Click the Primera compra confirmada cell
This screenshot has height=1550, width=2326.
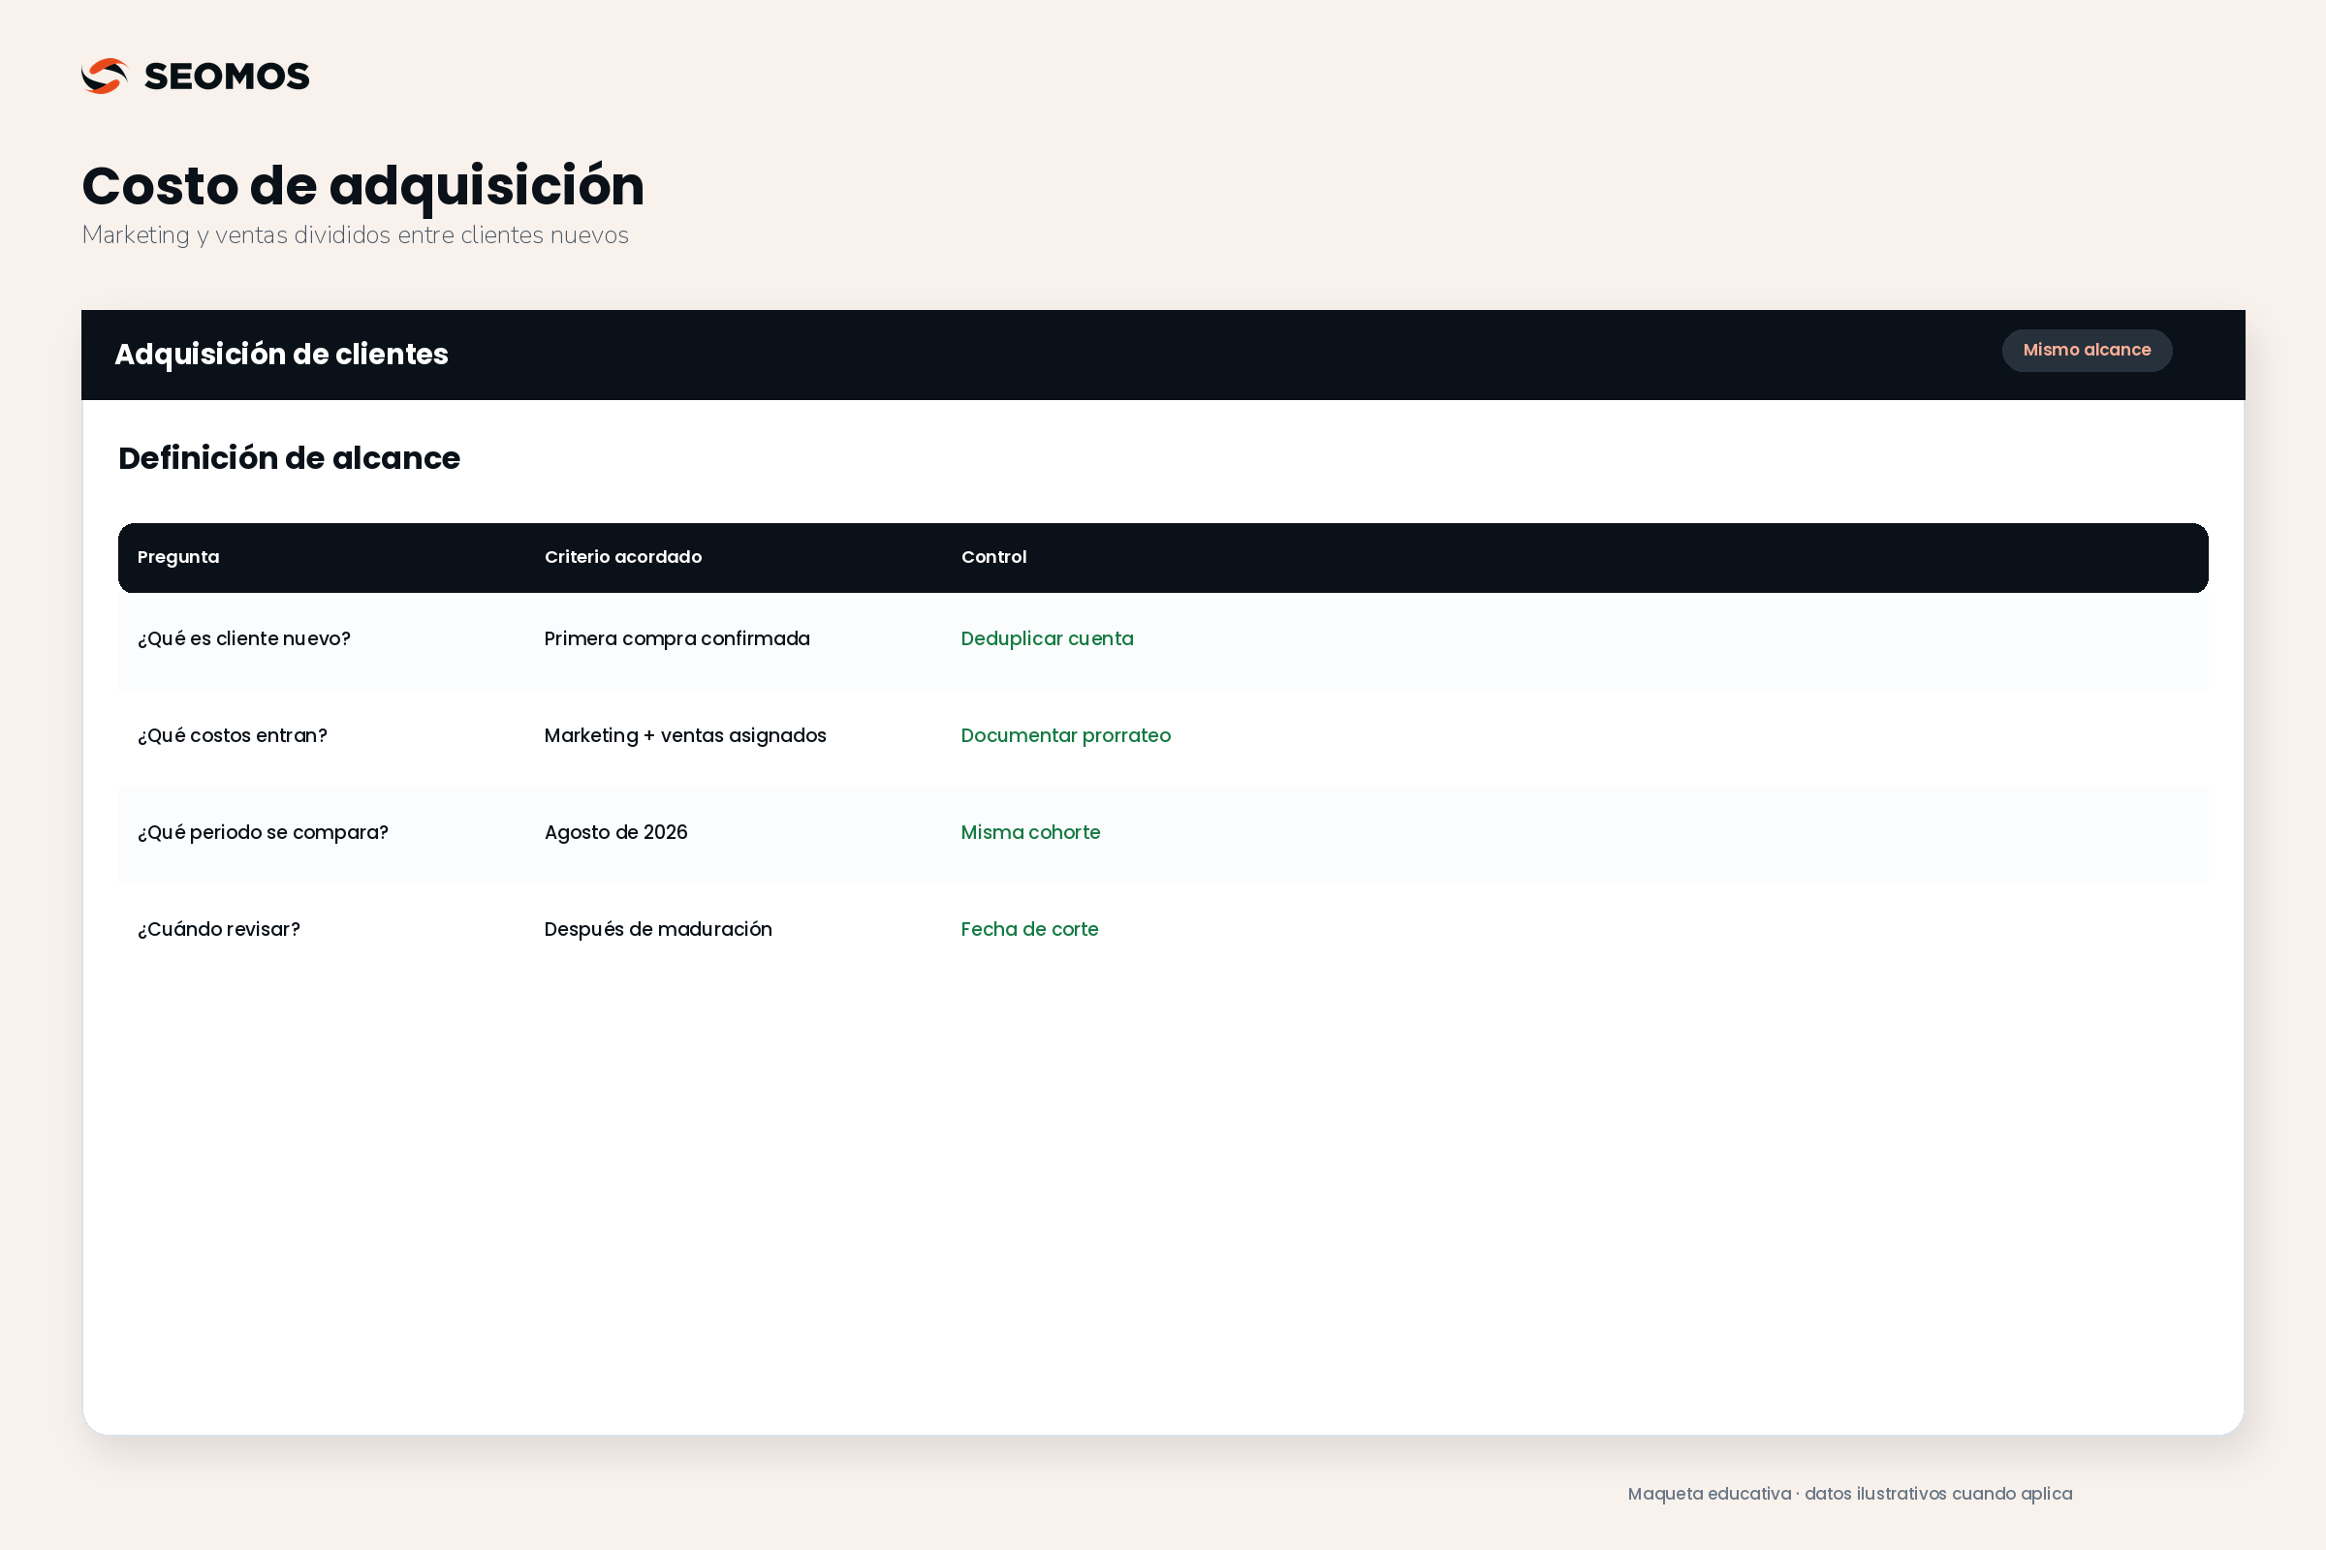(677, 638)
